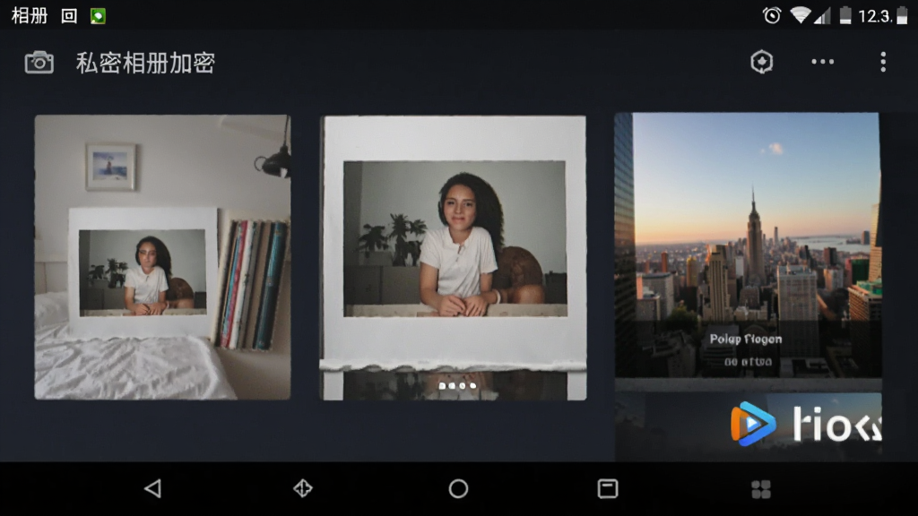The width and height of the screenshot is (918, 516).
Task: Go to the home circle button
Action: 458,488
